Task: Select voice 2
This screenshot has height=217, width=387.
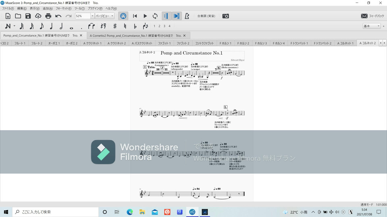Action: coord(160,26)
